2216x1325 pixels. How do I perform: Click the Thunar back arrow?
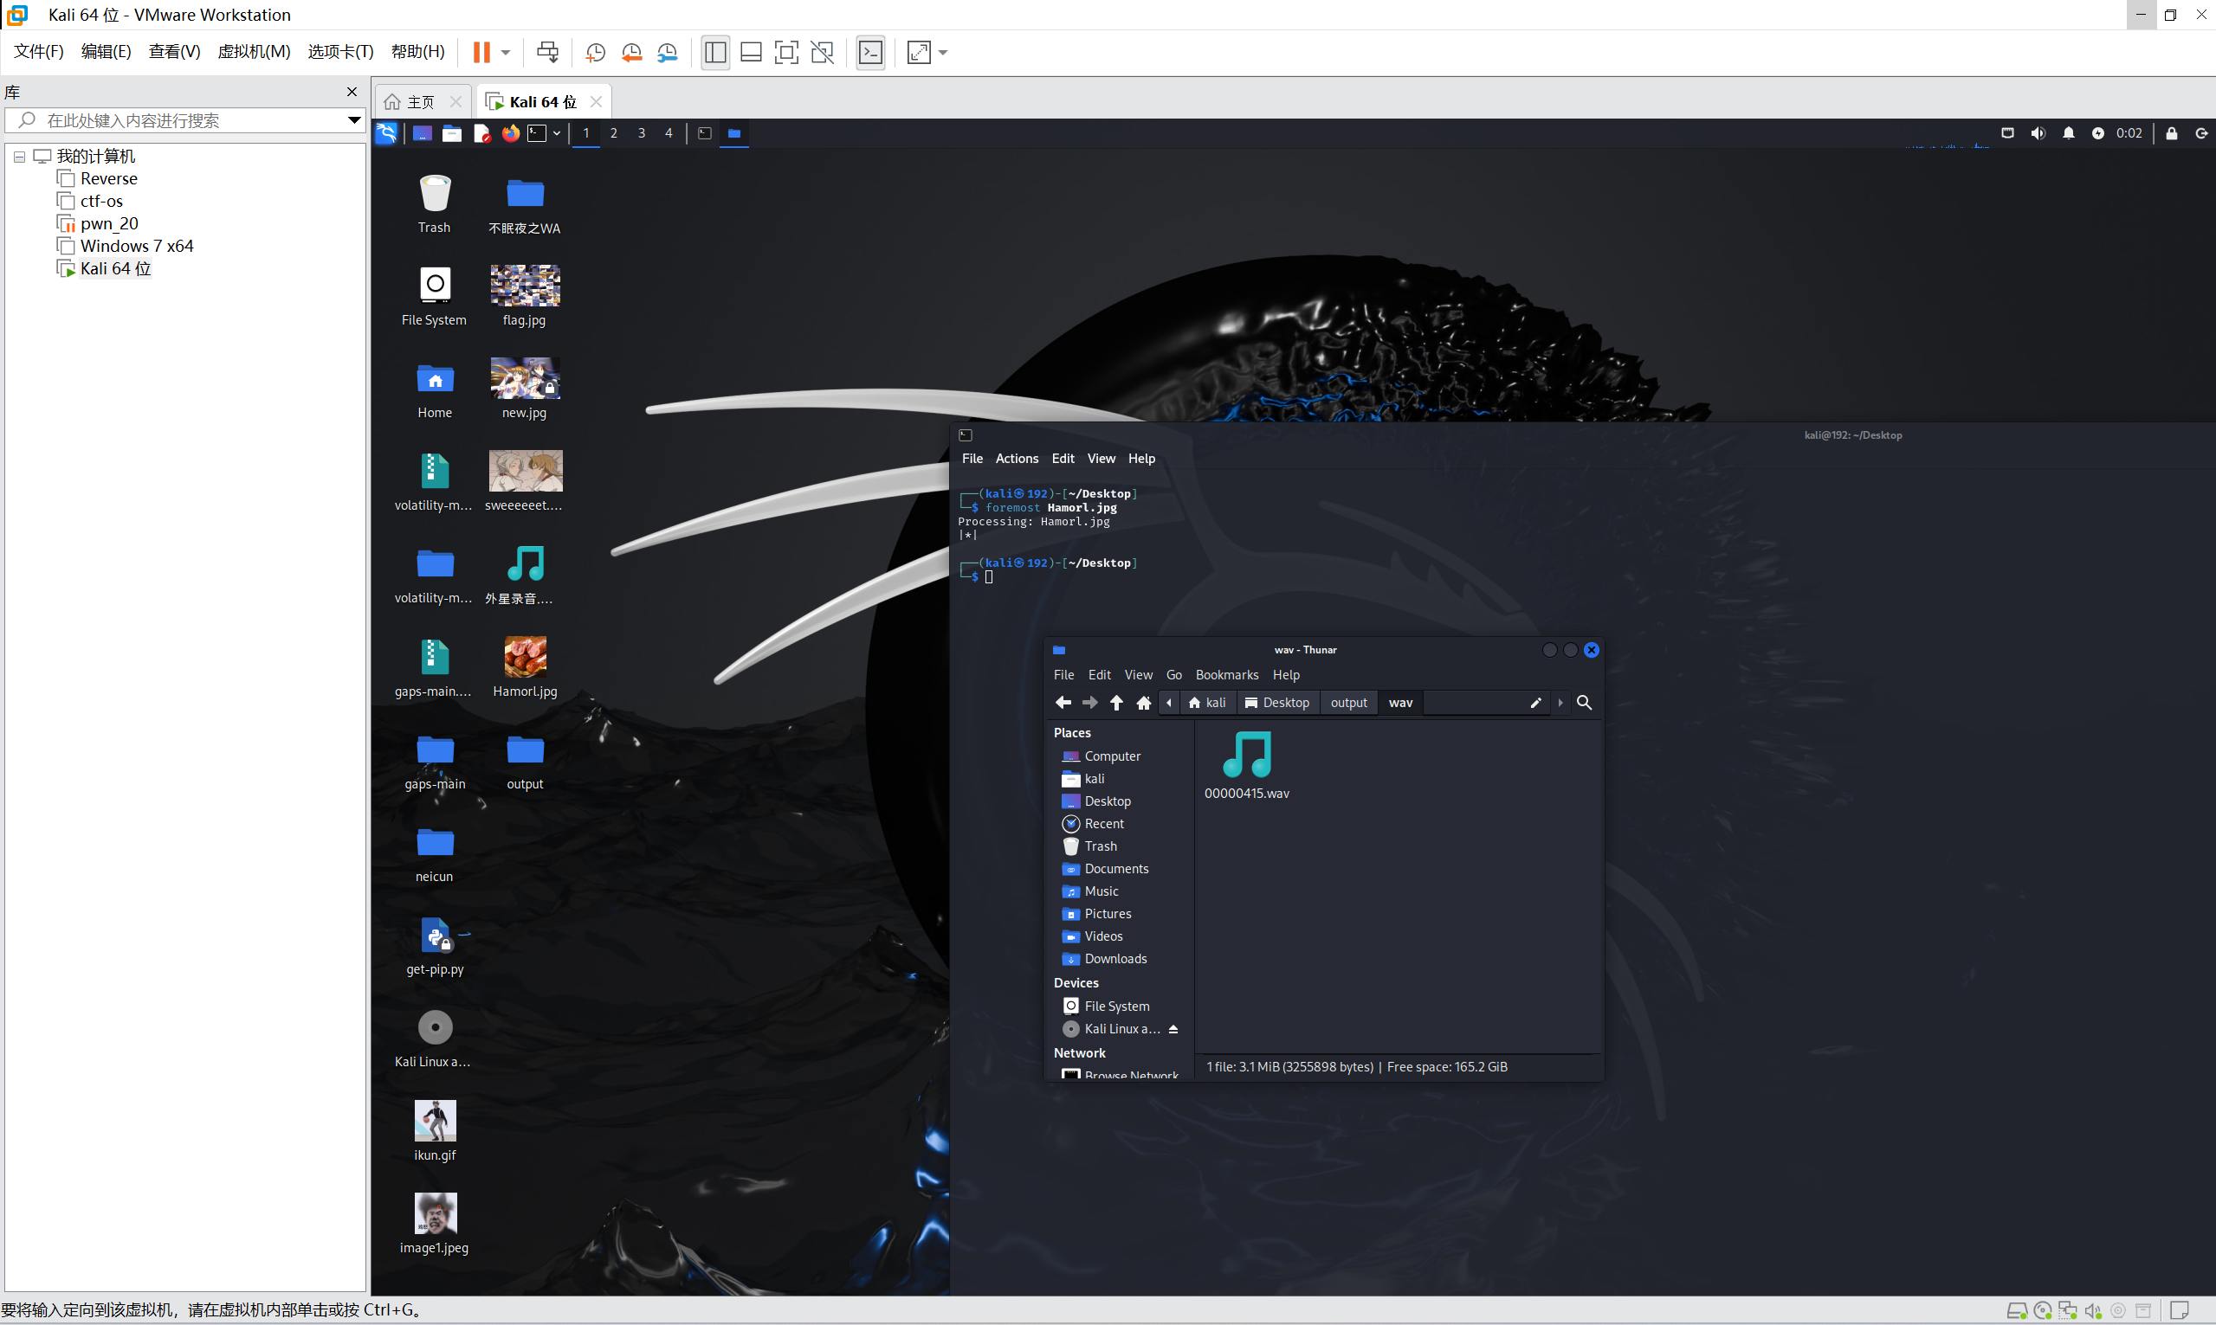pos(1063,703)
